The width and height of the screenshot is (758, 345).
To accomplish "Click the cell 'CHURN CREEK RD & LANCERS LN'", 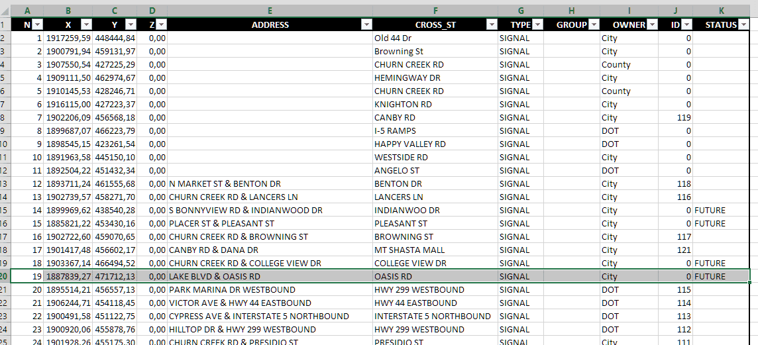I will (x=270, y=197).
